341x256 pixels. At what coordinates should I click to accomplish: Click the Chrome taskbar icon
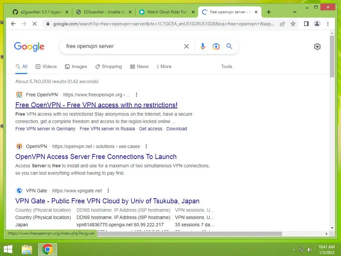coord(47,249)
